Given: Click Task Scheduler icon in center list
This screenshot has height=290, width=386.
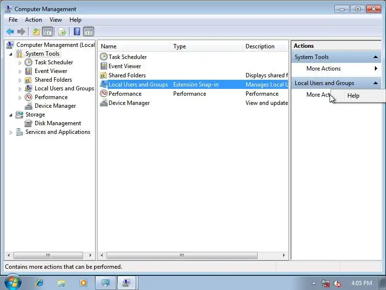Looking at the screenshot, I should click(104, 57).
